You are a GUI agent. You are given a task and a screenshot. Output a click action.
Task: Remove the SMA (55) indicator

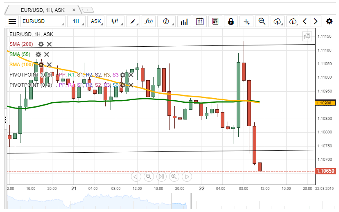pos(47,54)
